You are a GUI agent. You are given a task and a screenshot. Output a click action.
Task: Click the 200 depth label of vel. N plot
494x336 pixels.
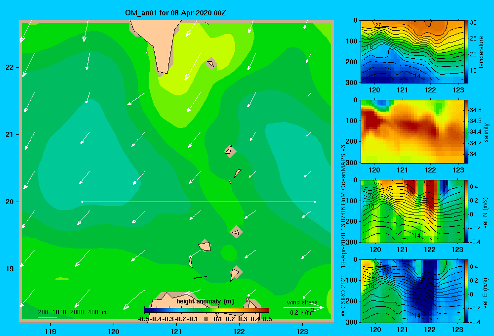(x=352, y=221)
